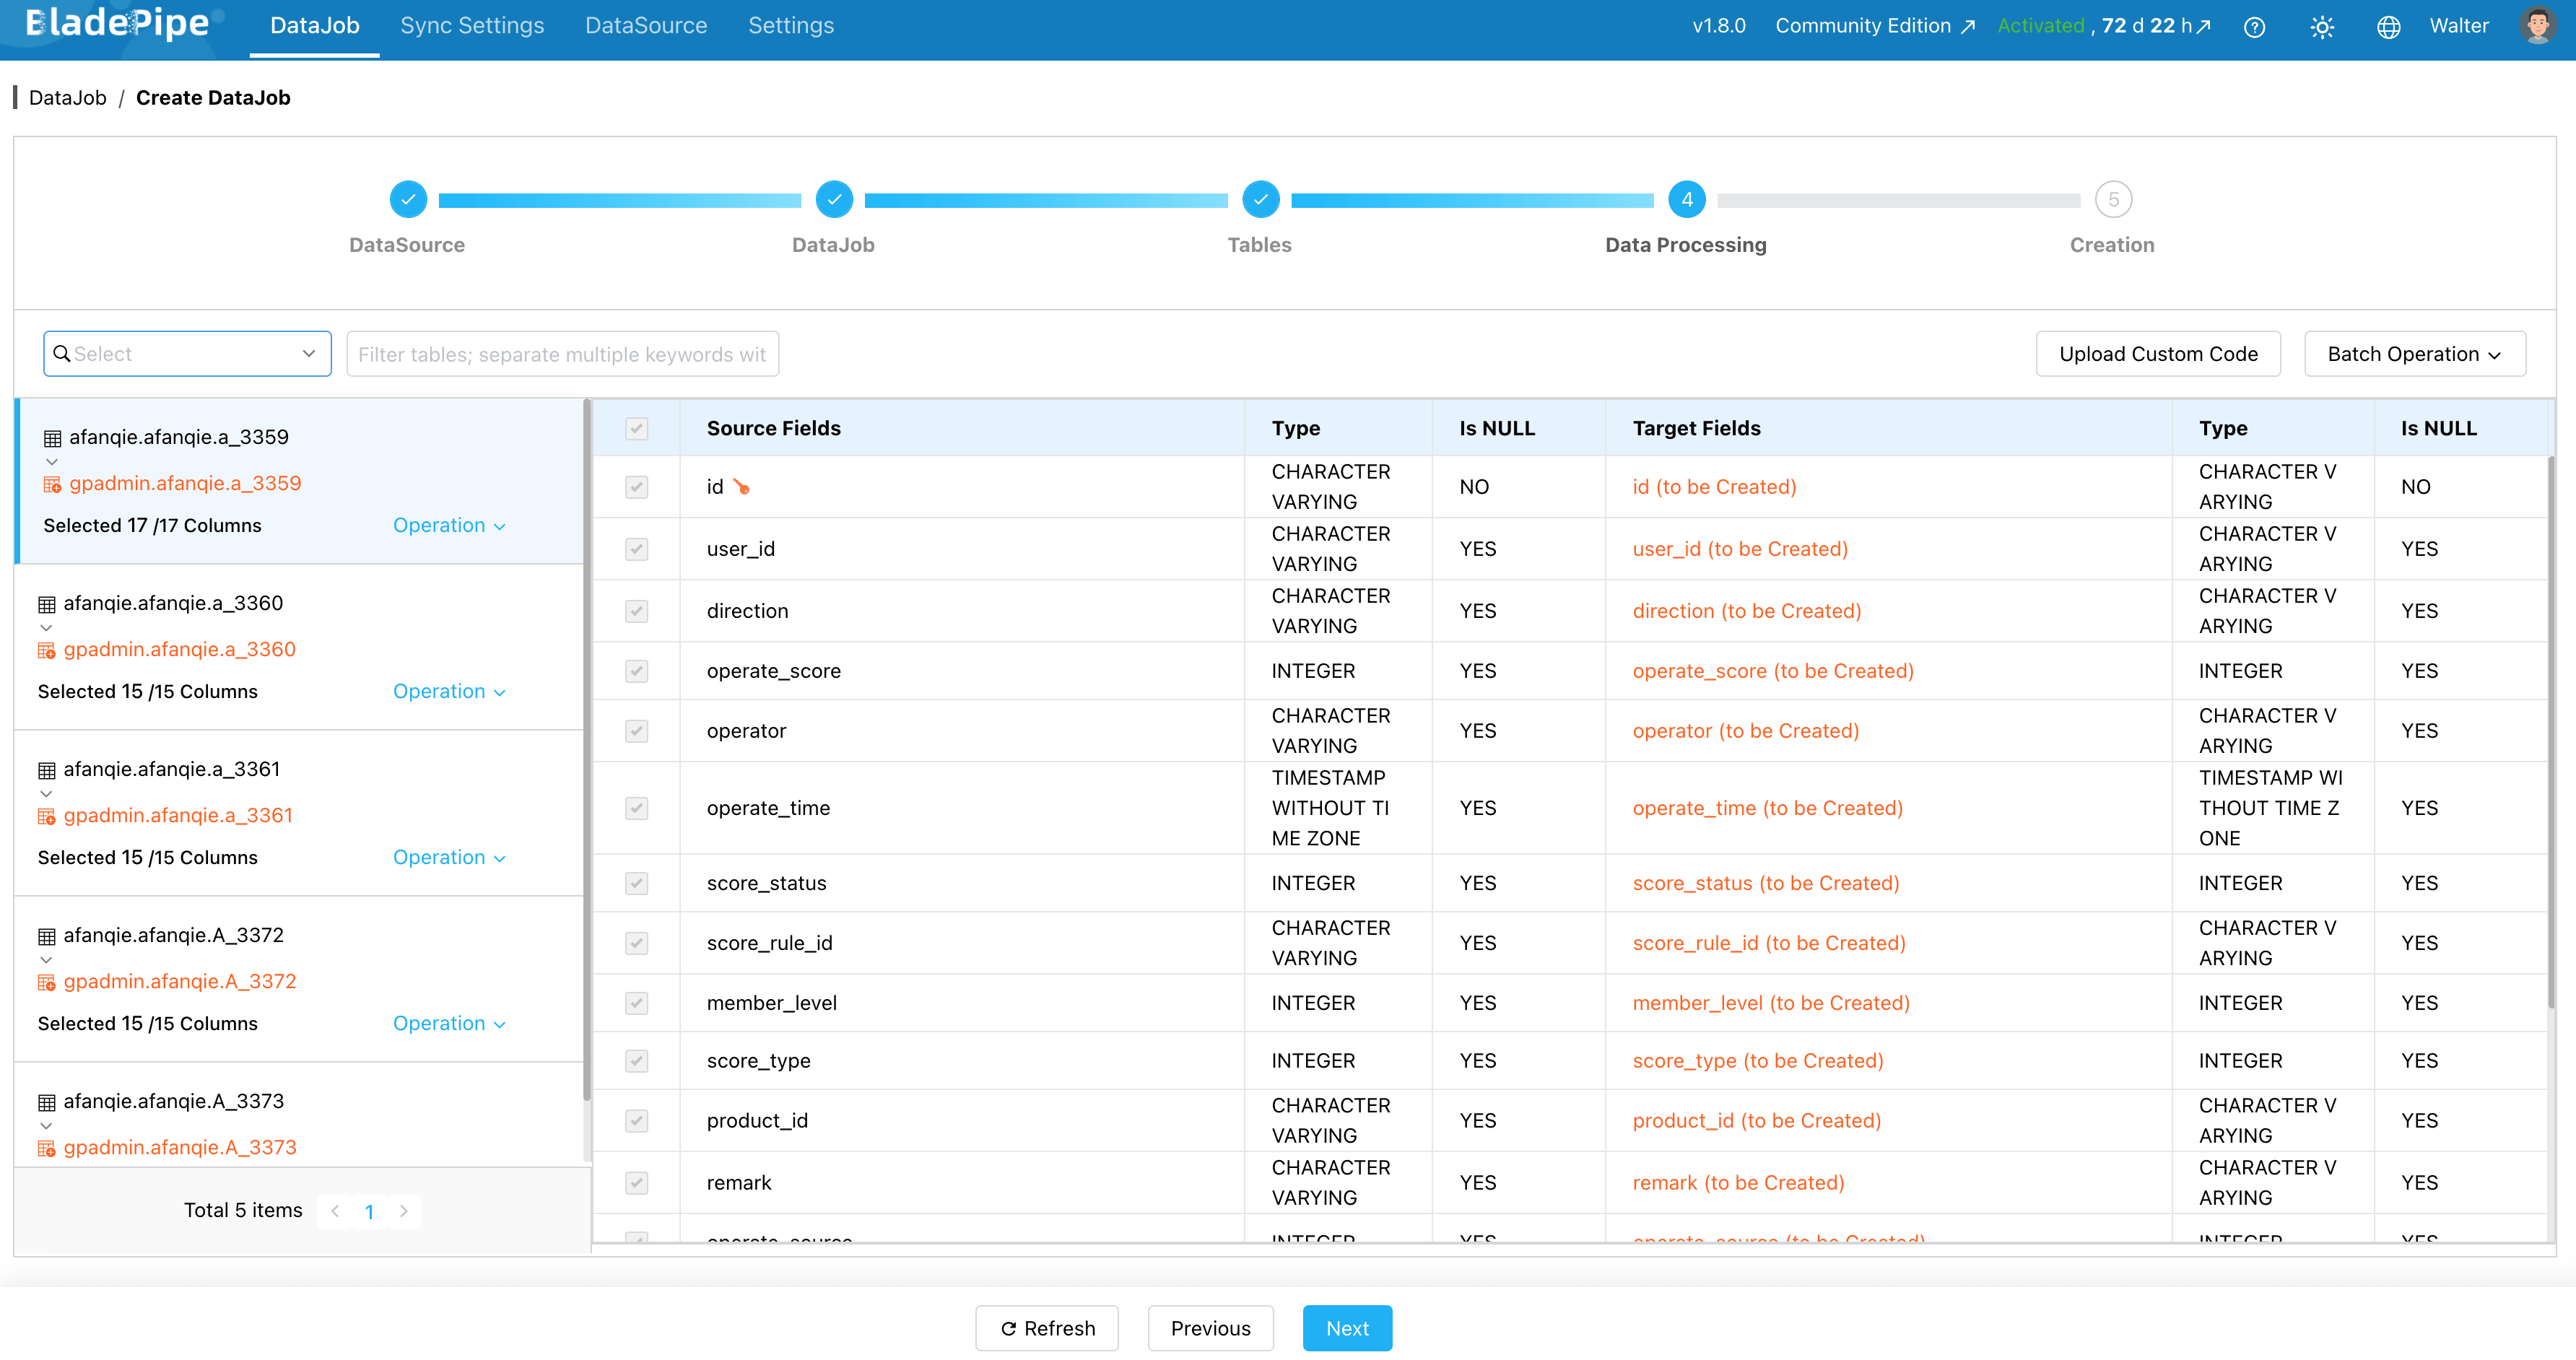
Task: Click Walter's profile avatar
Action: [x=2537, y=26]
